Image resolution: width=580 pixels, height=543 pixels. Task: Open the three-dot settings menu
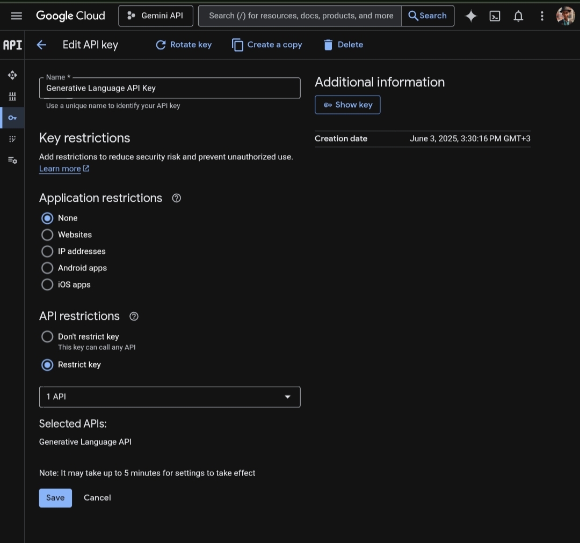[x=542, y=16]
